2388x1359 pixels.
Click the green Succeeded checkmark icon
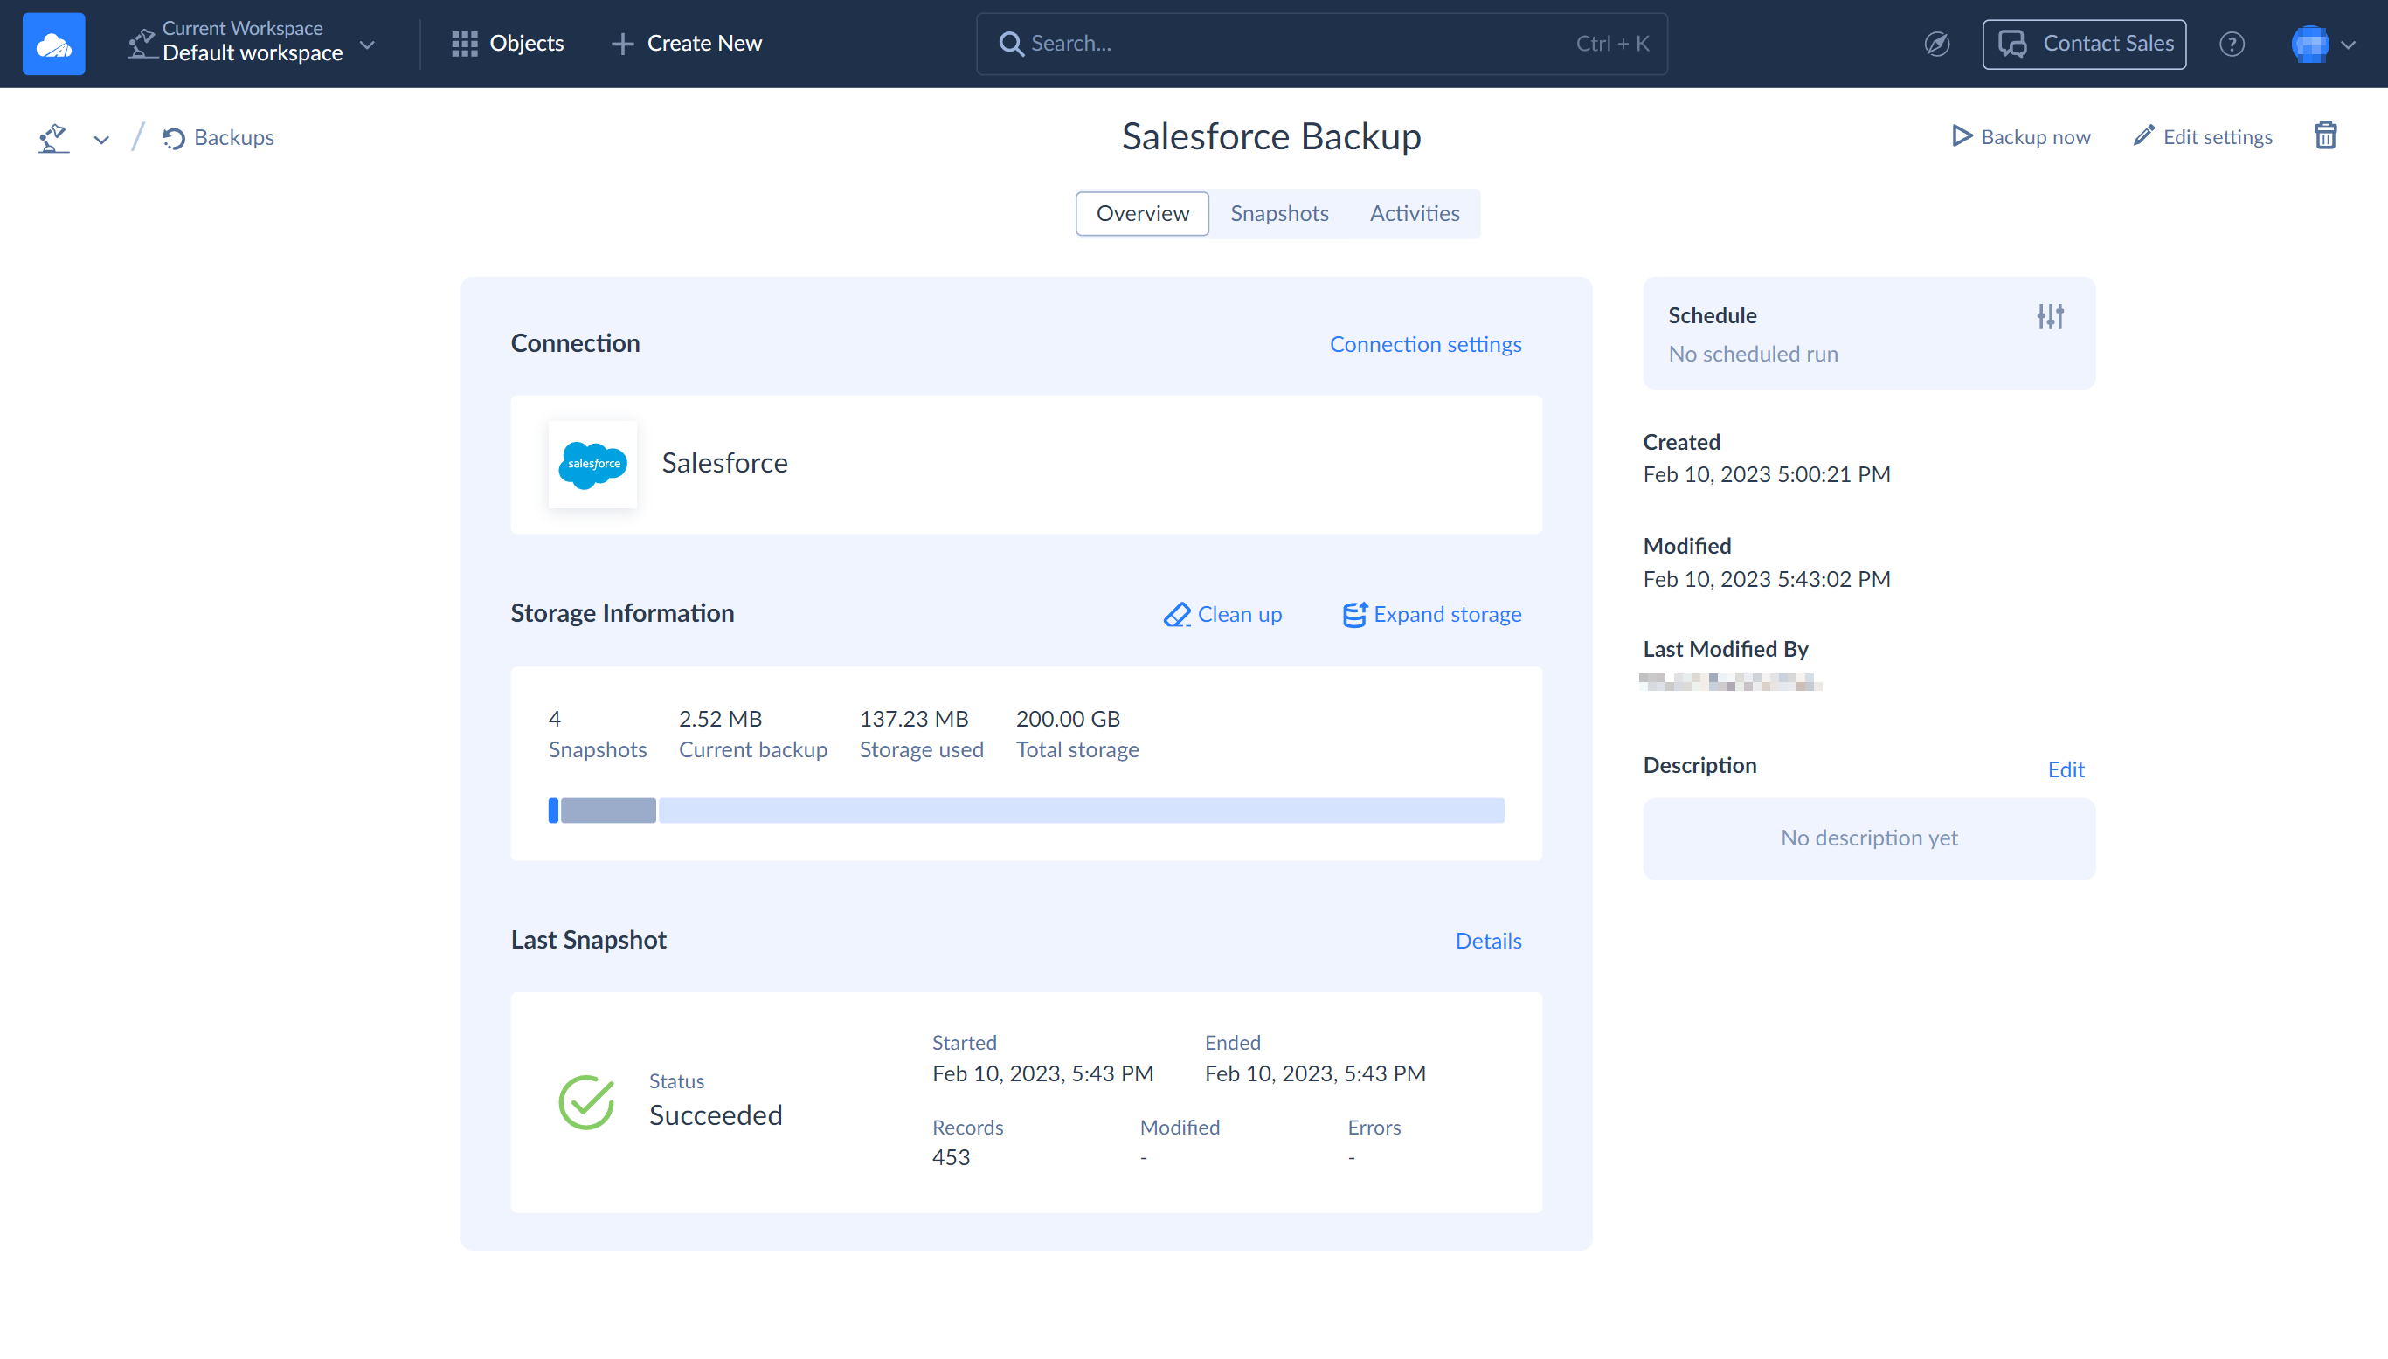coord(586,1101)
